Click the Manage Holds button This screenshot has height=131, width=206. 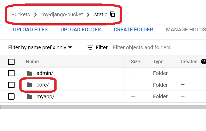coord(186,30)
